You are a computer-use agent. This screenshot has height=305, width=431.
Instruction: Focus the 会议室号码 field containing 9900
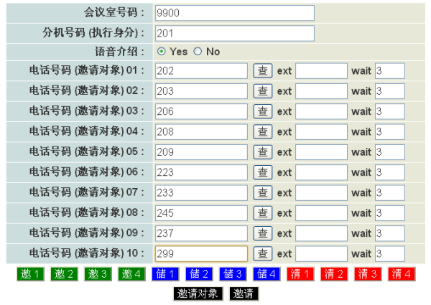(234, 13)
